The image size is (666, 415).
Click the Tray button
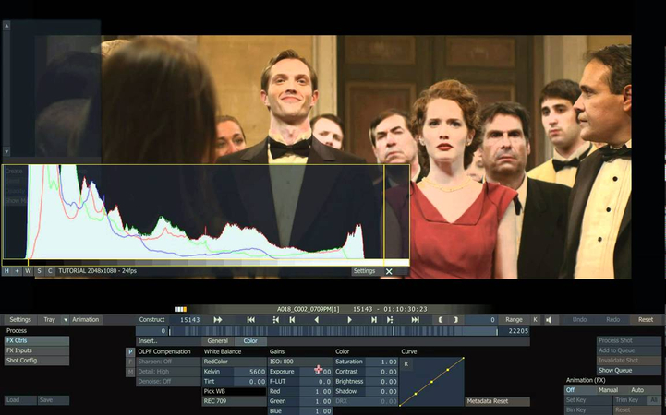click(50, 320)
